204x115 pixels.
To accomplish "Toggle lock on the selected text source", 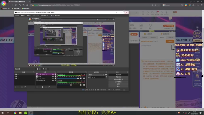I will click(x=55, y=74).
